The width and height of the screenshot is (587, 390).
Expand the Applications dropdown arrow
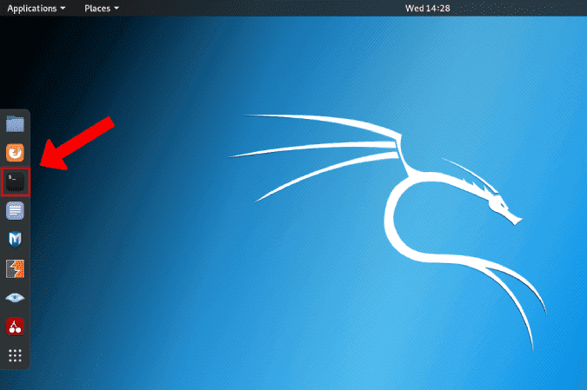point(63,8)
